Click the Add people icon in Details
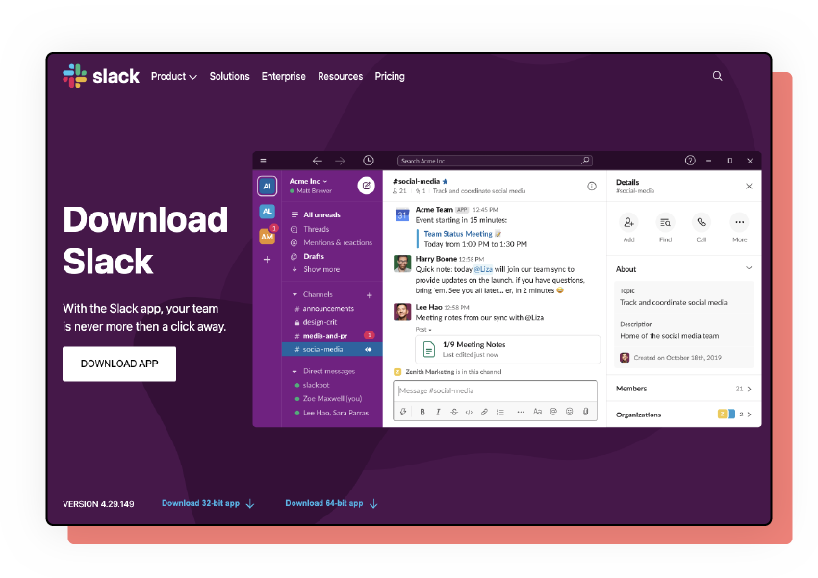 click(628, 222)
